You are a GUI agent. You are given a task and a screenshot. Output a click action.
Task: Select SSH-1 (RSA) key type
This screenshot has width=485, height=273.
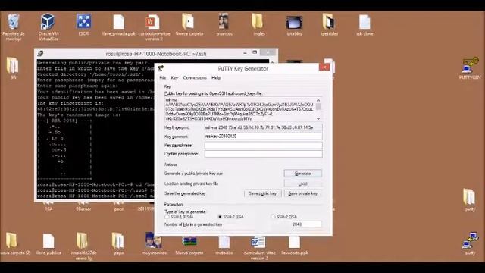click(167, 217)
